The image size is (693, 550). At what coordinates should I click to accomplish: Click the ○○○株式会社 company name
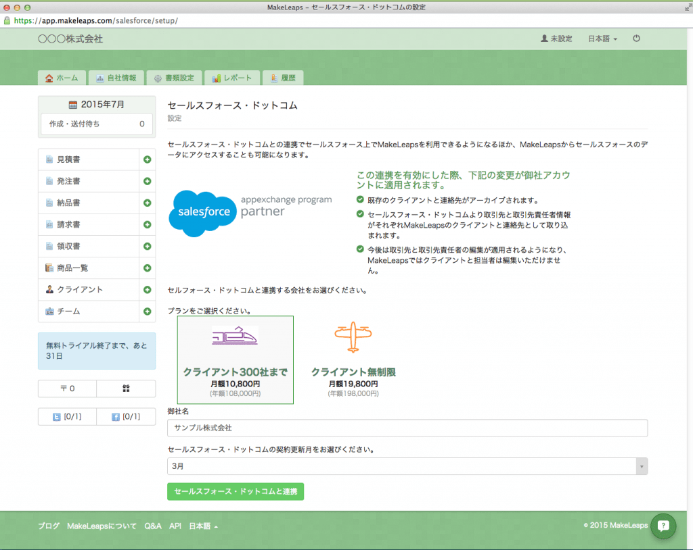(x=70, y=39)
